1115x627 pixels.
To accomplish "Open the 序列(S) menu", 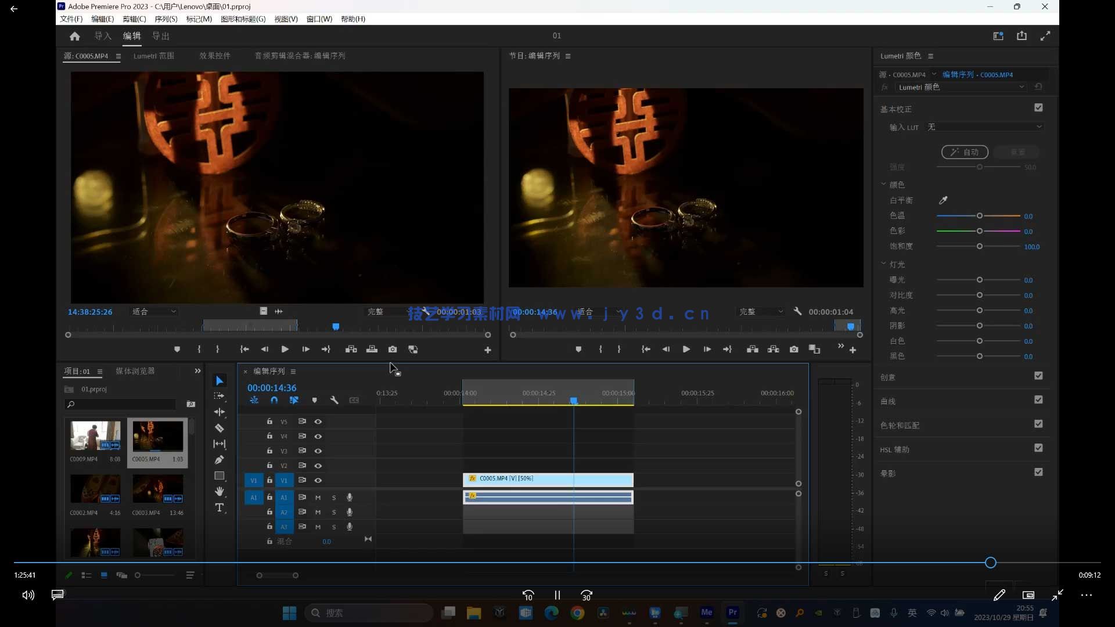I will 166,19.
